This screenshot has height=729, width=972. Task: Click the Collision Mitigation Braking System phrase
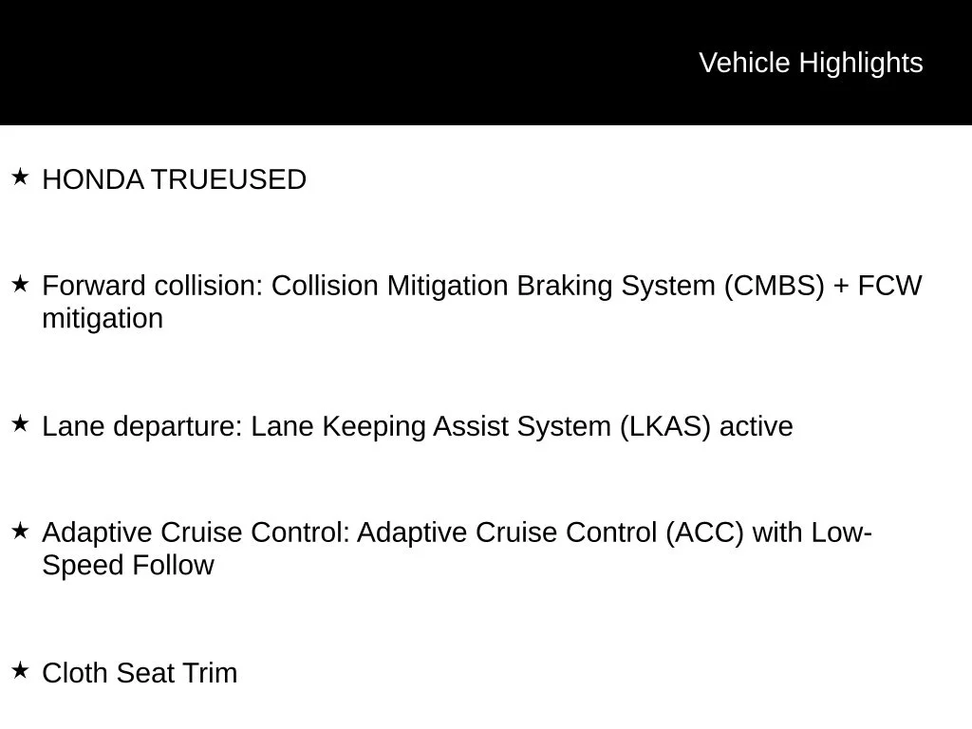(x=494, y=286)
